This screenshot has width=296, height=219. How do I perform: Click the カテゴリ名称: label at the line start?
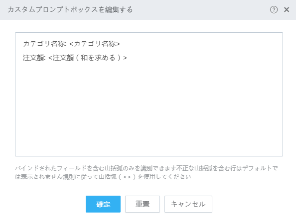[x=44, y=44]
